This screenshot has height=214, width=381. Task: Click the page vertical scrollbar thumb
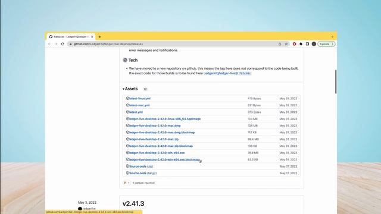336,82
